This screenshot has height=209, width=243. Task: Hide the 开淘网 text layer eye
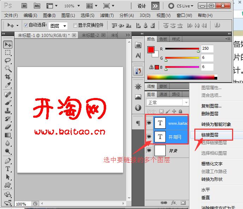click(x=149, y=136)
